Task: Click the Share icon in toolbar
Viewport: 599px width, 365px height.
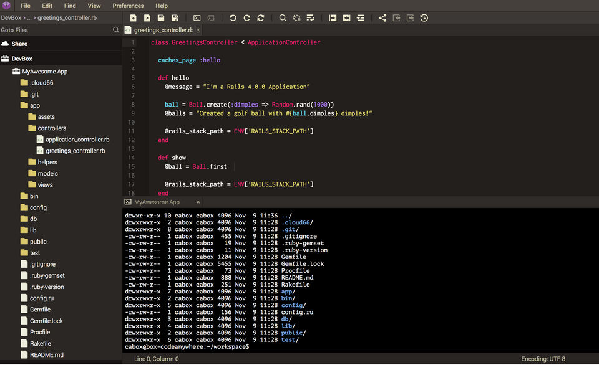Action: (382, 18)
